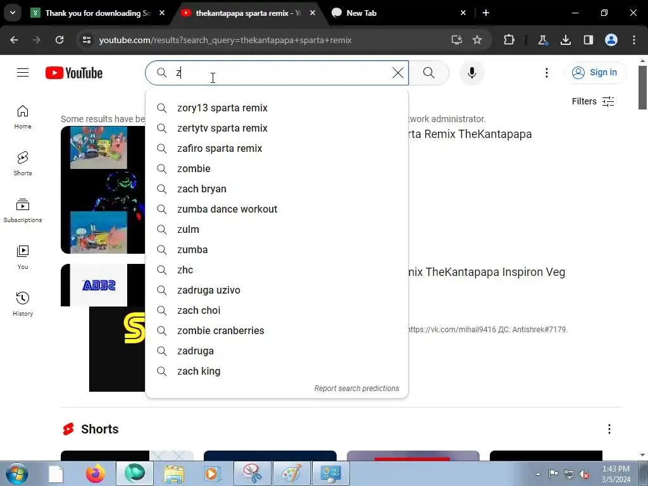This screenshot has width=648, height=486.
Task: Open the Downloads icon in Chrome toolbar
Action: tap(565, 40)
